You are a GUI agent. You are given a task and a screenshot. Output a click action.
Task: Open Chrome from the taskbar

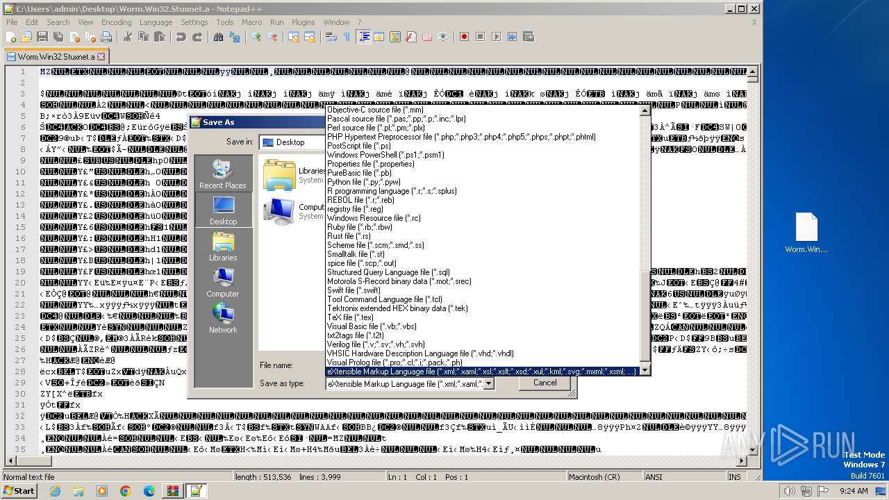tap(125, 491)
